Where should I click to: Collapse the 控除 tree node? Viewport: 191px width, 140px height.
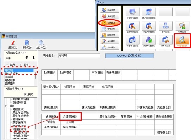(6, 106)
